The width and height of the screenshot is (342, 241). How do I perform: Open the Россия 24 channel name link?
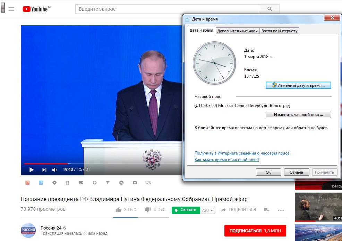(x=51, y=228)
